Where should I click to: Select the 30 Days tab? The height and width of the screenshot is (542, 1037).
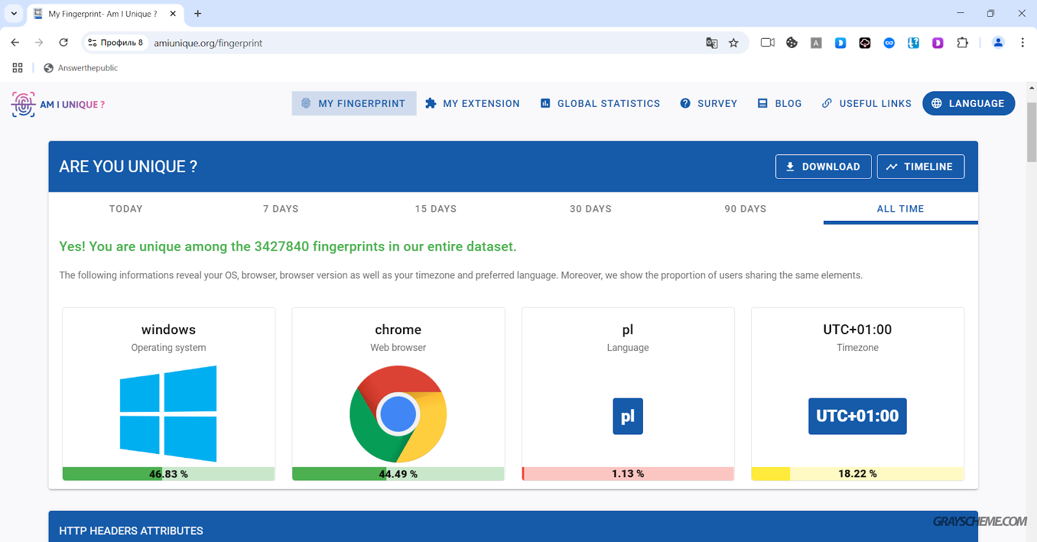point(590,209)
